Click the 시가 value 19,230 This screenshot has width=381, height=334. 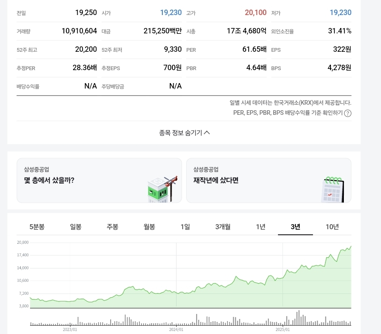coord(171,13)
